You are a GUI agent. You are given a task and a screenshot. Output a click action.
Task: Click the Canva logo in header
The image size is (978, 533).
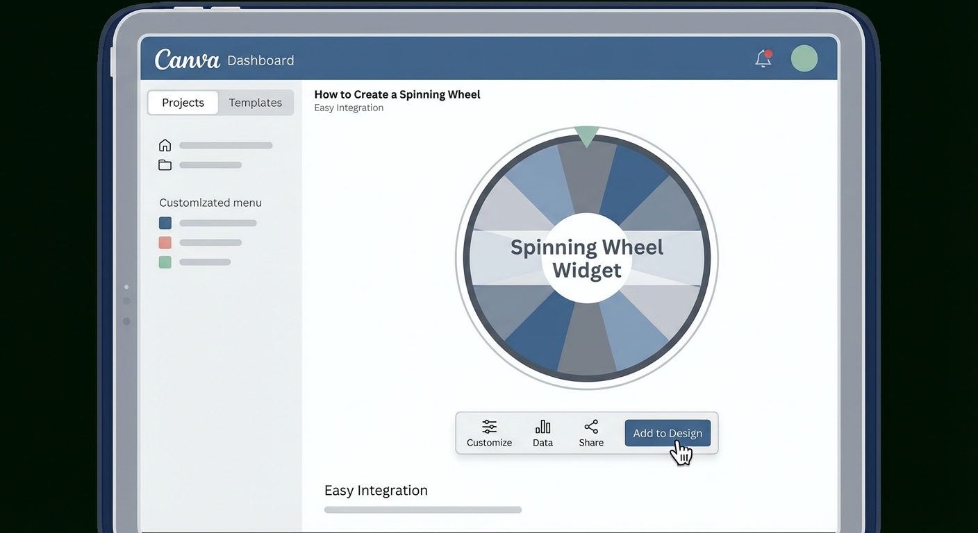187,60
